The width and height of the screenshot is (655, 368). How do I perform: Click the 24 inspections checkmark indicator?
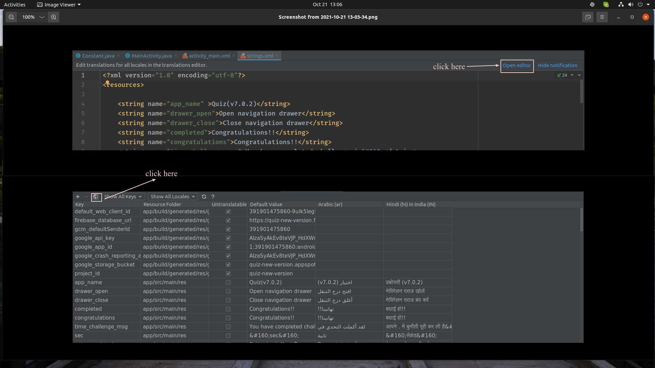tap(562, 75)
